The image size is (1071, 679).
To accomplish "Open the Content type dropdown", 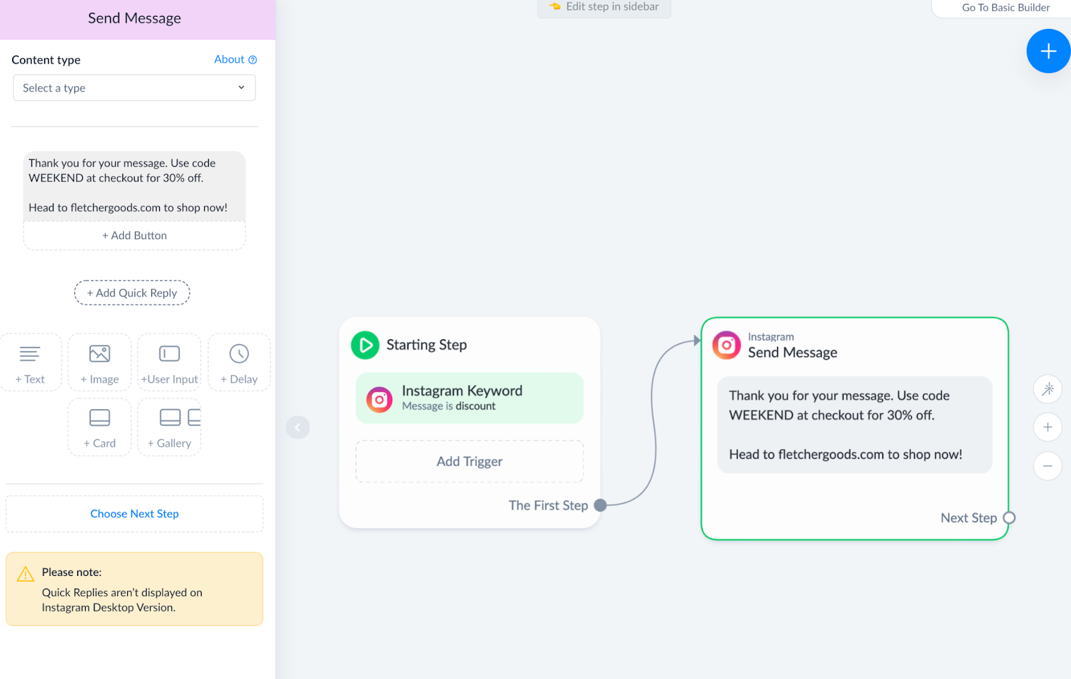I will 134,88.
